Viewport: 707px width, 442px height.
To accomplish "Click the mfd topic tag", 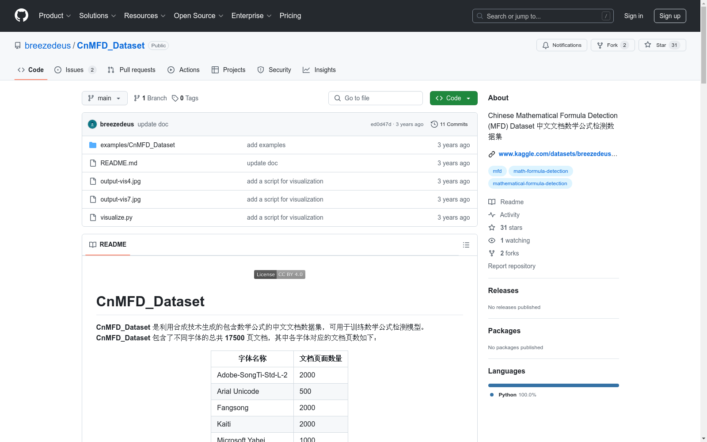I will (497, 171).
